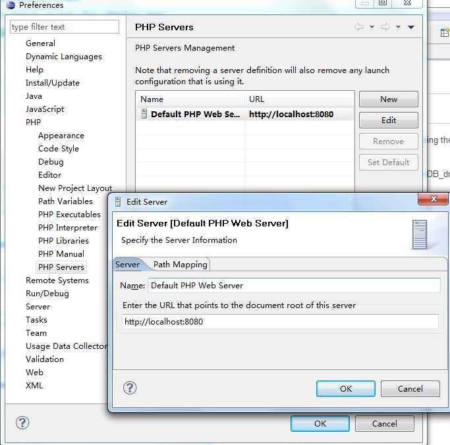450x445 pixels.
Task: Open Path Variables preferences
Action: click(65, 201)
